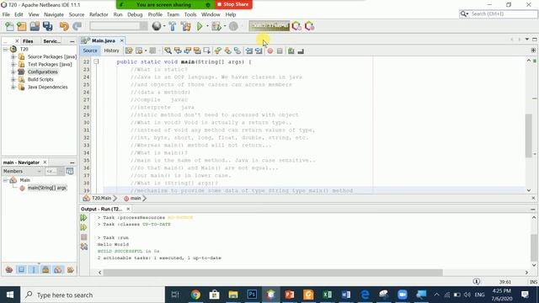Click the Windows Start button
Viewport: 539px width, 303px height.
(10, 295)
